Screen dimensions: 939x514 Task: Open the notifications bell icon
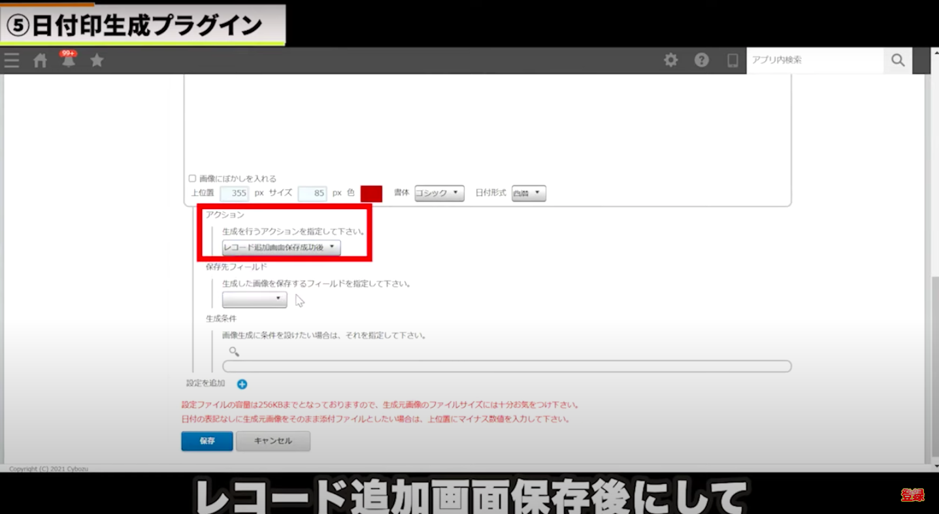[69, 61]
